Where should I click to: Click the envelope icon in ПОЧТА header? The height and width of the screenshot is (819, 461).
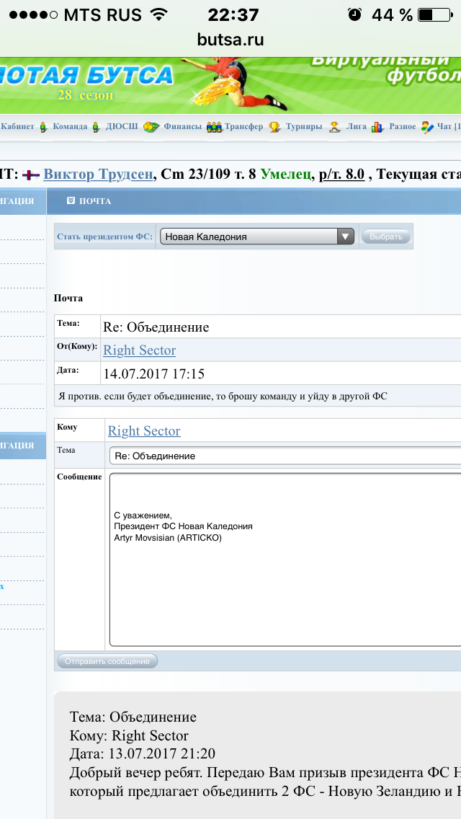[x=70, y=201]
